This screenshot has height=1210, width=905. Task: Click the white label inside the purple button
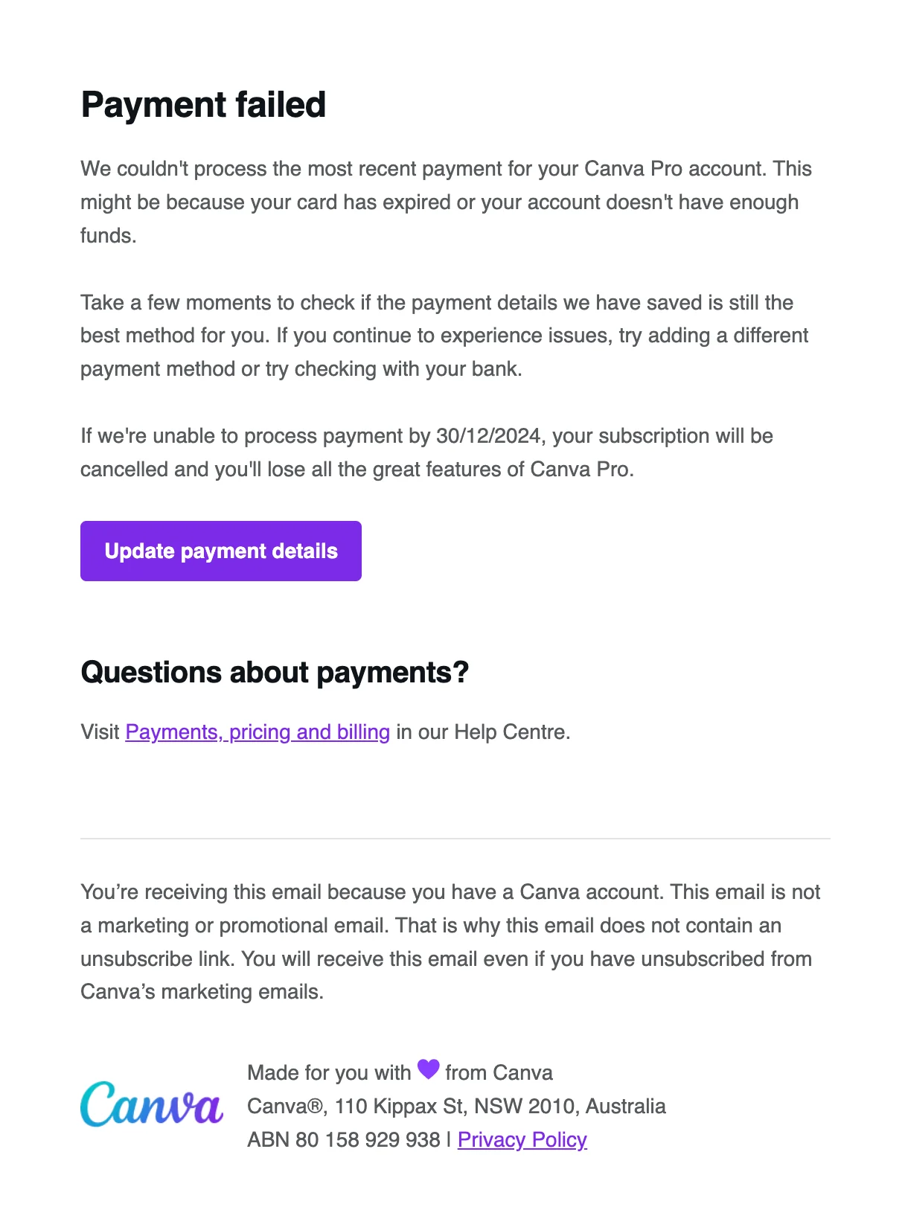click(220, 551)
